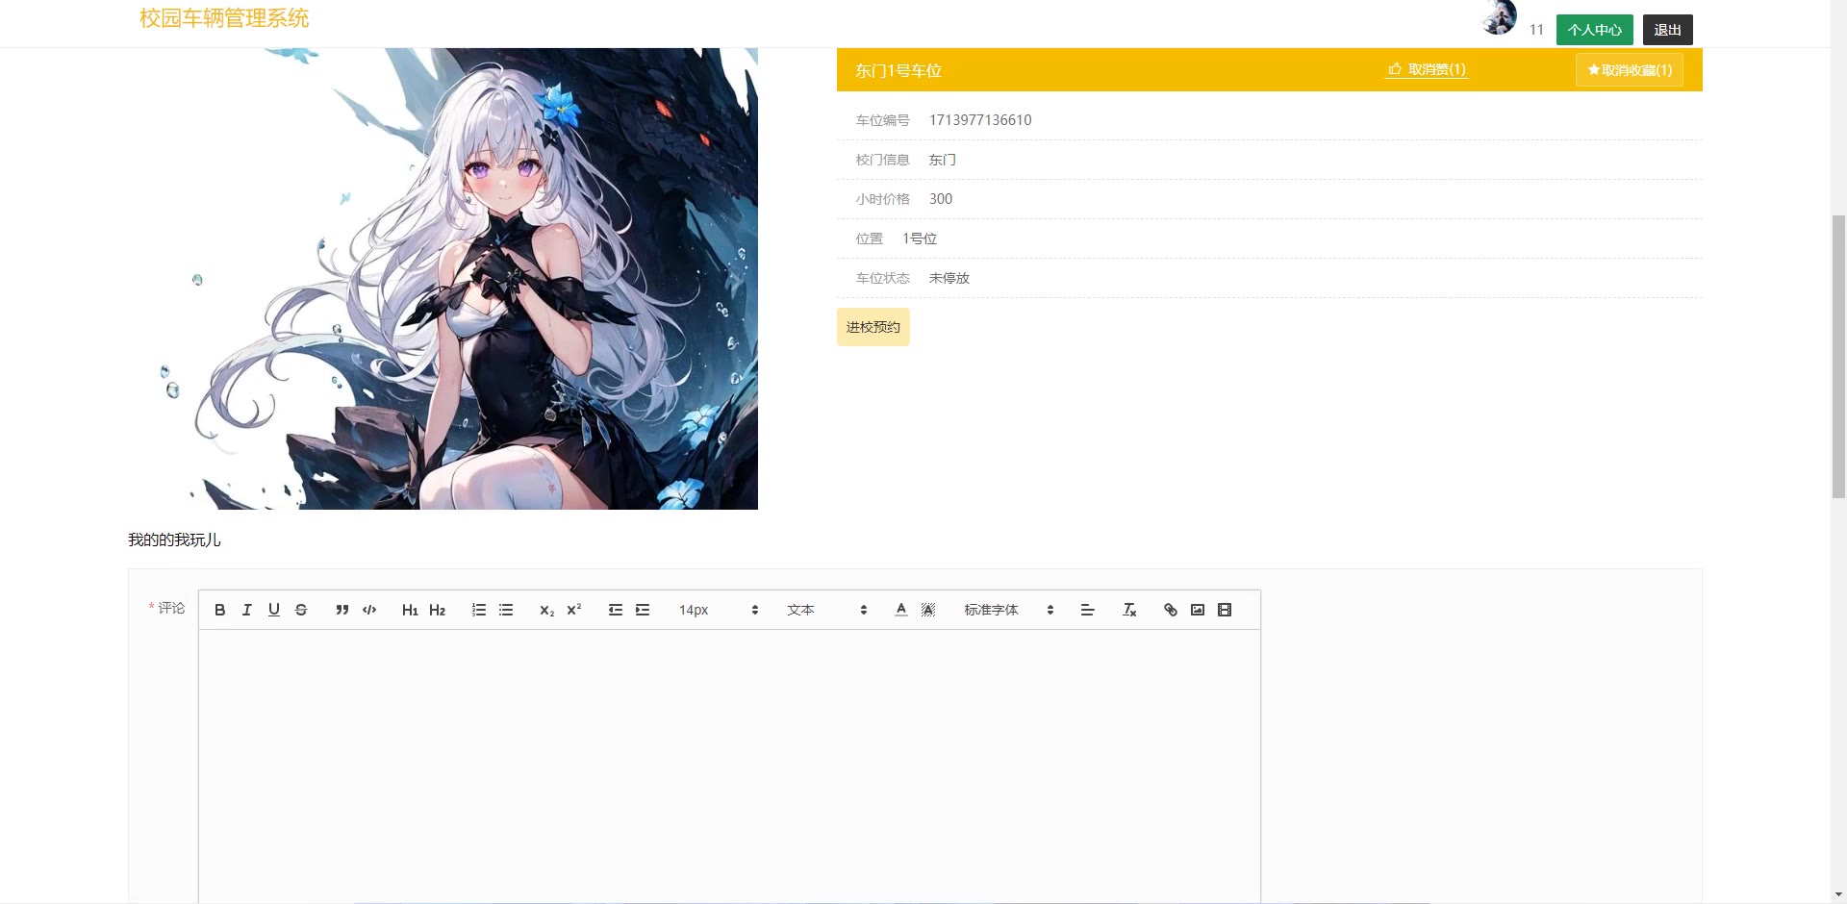Click the 车位状态 value 未停放

tap(949, 278)
